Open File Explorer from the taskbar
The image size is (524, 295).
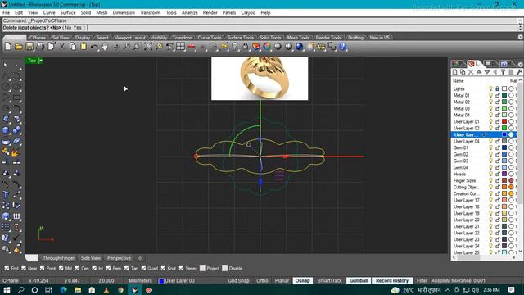pos(78,289)
